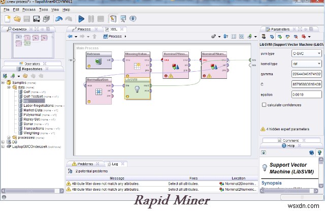Click the blue Undo arrow icon
Image resolution: width=325 pixels, height=211 pixels.
[58, 19]
